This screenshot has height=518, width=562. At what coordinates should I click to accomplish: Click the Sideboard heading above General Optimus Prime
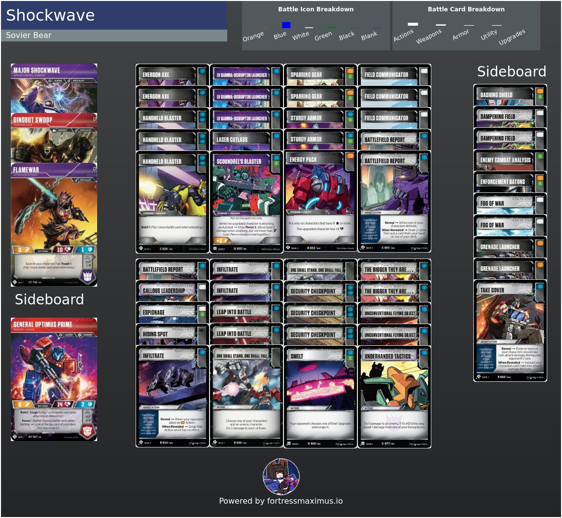pos(49,299)
